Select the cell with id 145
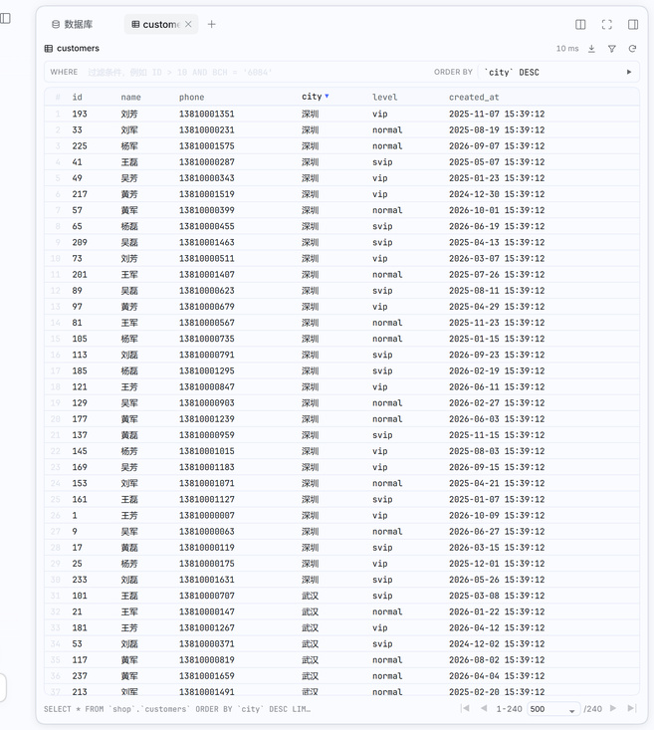 [80, 451]
